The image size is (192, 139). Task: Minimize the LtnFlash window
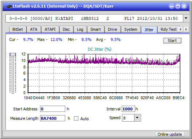(x=172, y=6)
